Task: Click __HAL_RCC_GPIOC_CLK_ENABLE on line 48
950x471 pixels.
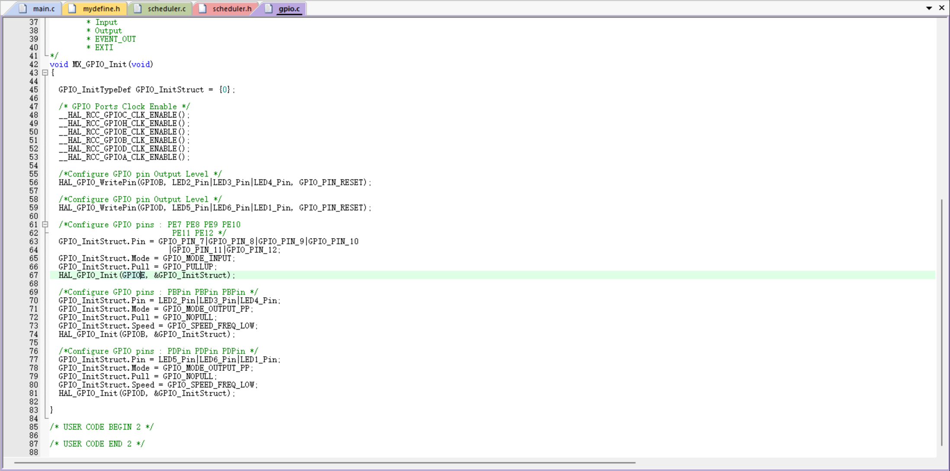Action: (118, 115)
